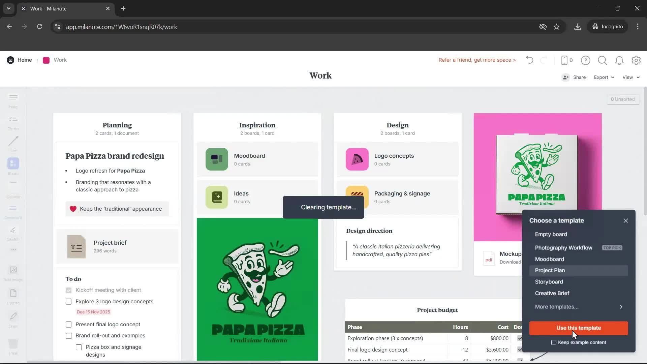The width and height of the screenshot is (647, 364).
Task: Check the 'Explore 3 logo design concepts' task
Action: [68, 302]
